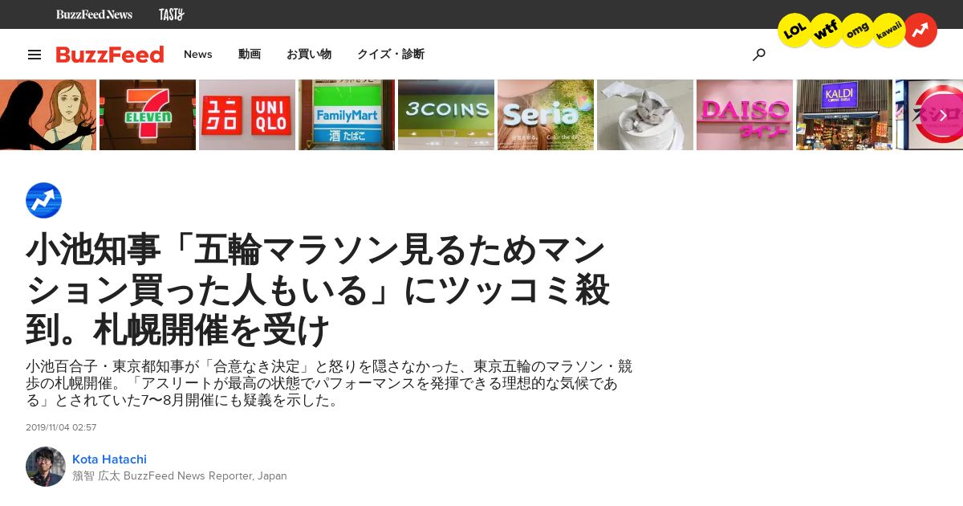
Task: Click the wtf badge
Action: point(826,31)
